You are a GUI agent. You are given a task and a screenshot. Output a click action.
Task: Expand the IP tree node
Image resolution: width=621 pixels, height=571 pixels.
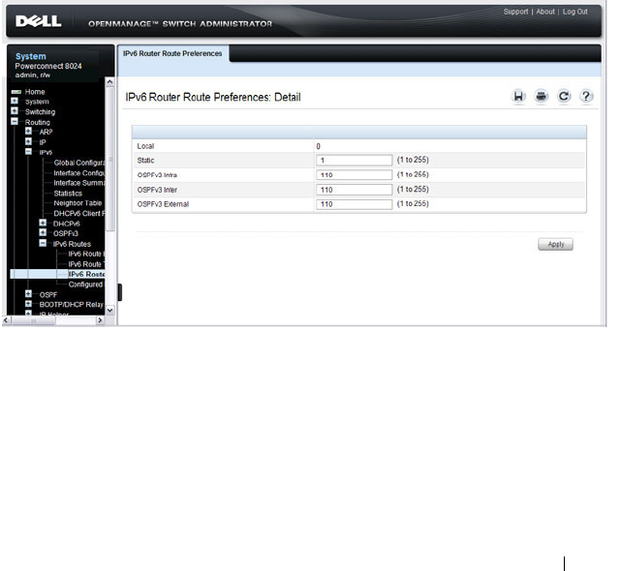tap(28, 141)
